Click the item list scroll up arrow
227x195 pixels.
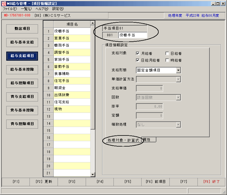[93, 23]
